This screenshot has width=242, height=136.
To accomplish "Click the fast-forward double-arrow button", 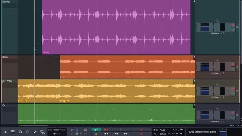I will click(x=126, y=134).
